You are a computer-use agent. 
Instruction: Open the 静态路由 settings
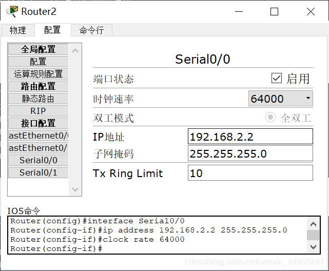pos(38,99)
